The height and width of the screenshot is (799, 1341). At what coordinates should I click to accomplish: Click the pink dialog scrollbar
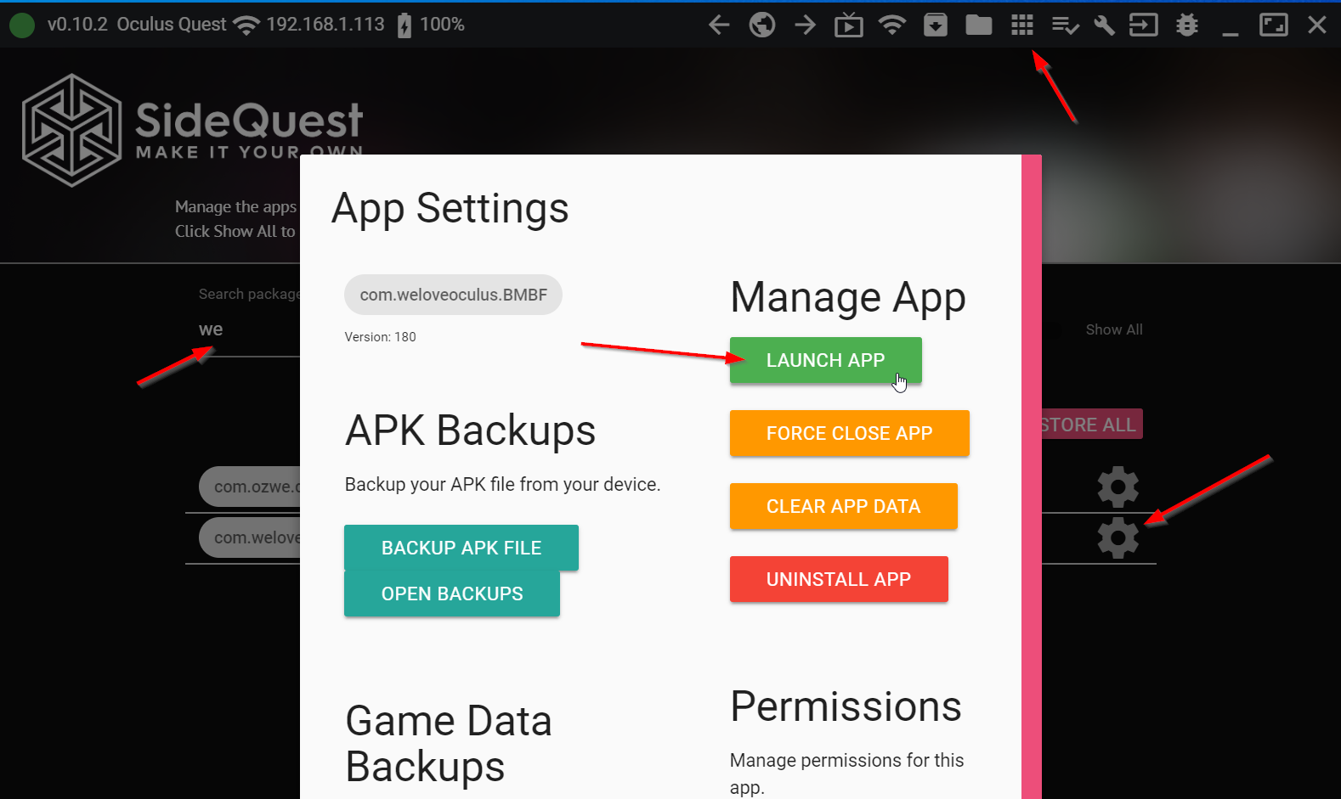tap(1032, 476)
